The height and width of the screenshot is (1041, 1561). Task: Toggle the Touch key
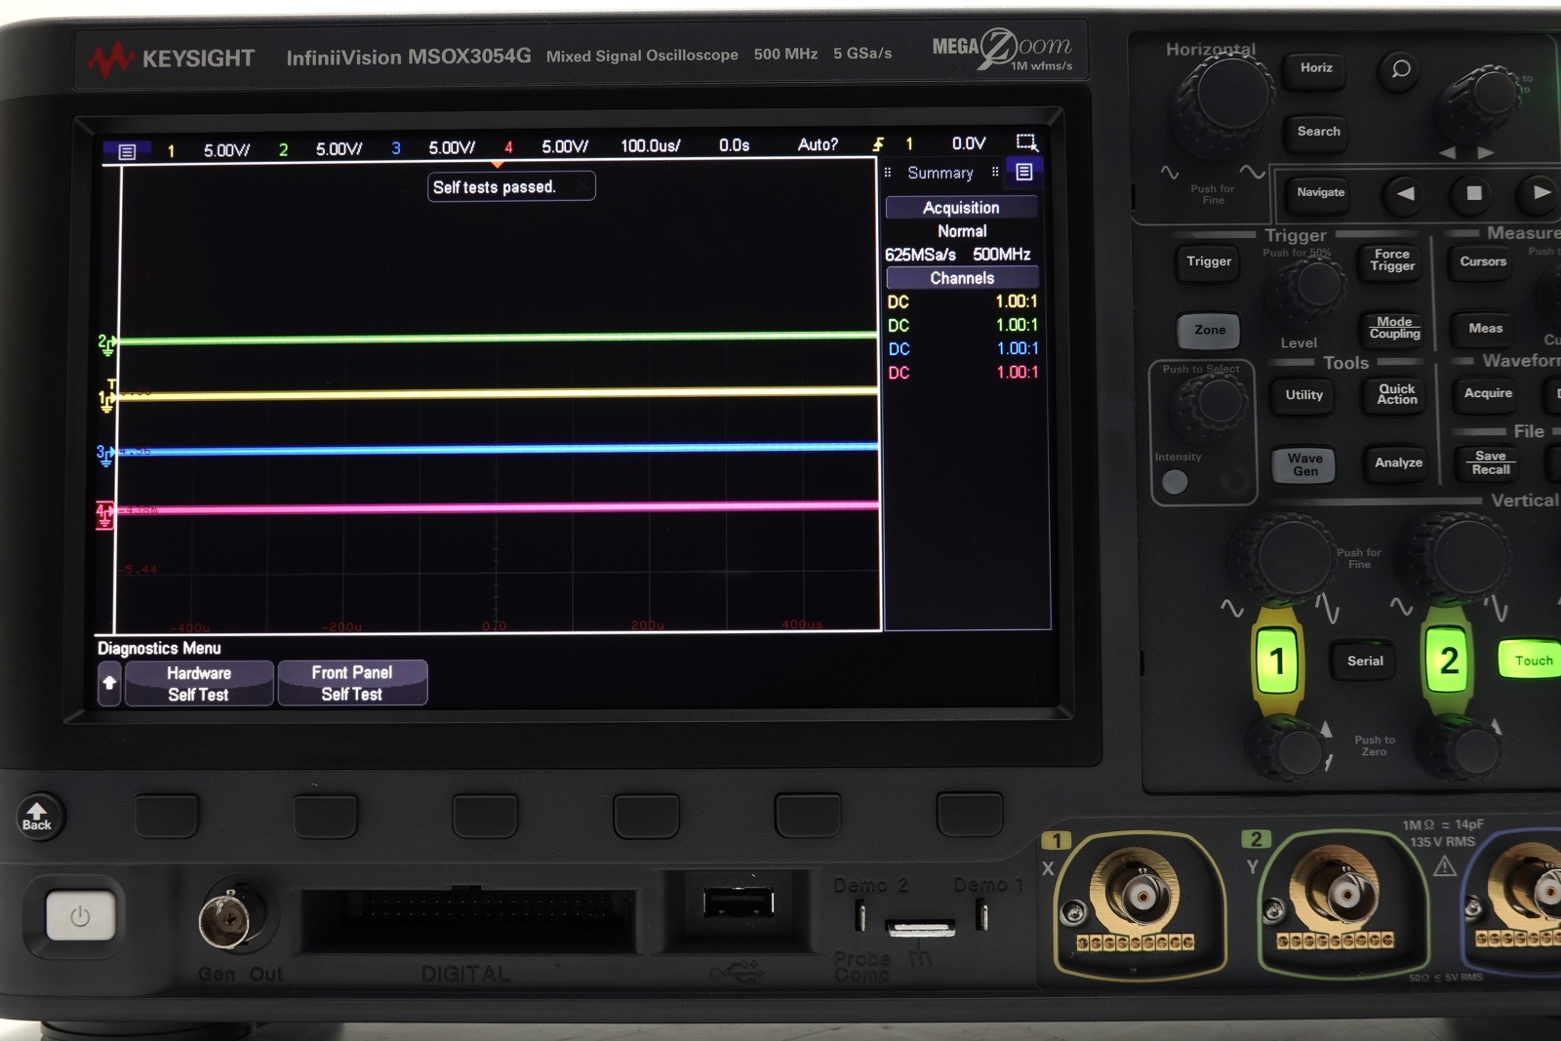pos(1532,661)
